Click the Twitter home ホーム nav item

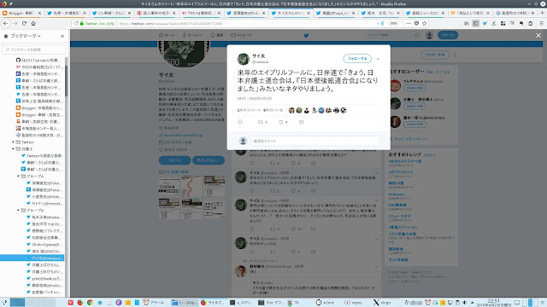coord(167,35)
